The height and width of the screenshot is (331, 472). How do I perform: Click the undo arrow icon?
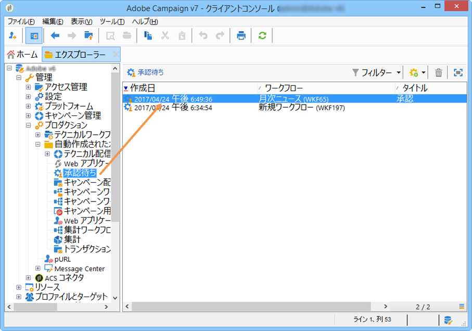tap(203, 35)
